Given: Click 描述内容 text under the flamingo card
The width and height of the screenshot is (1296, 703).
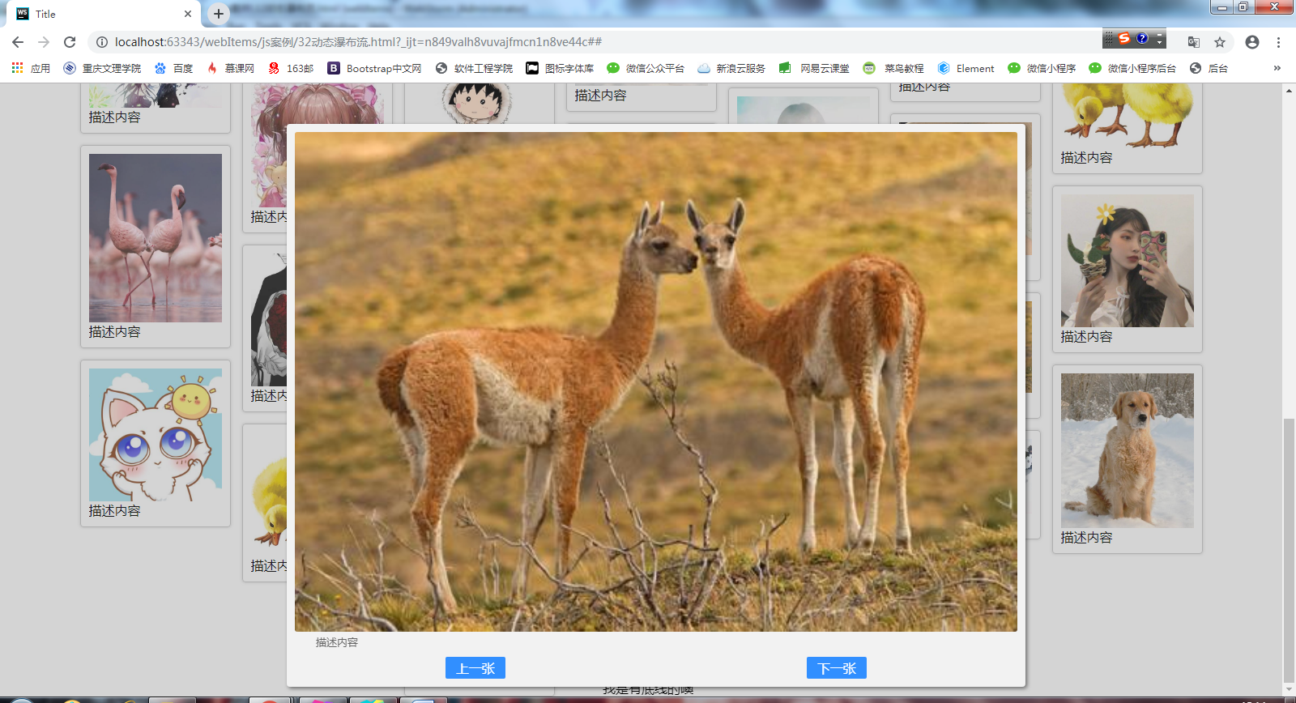Looking at the screenshot, I should click(115, 332).
